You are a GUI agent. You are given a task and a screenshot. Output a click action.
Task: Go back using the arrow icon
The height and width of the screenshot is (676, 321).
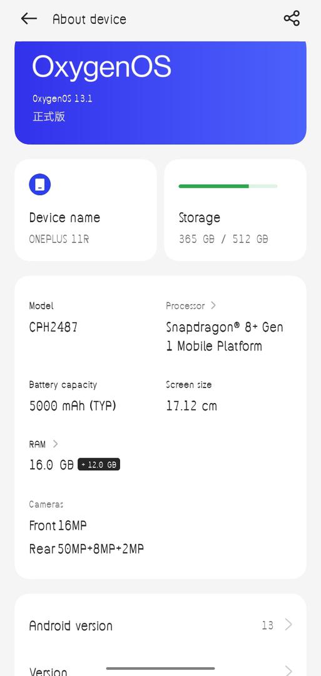pyautogui.click(x=29, y=19)
